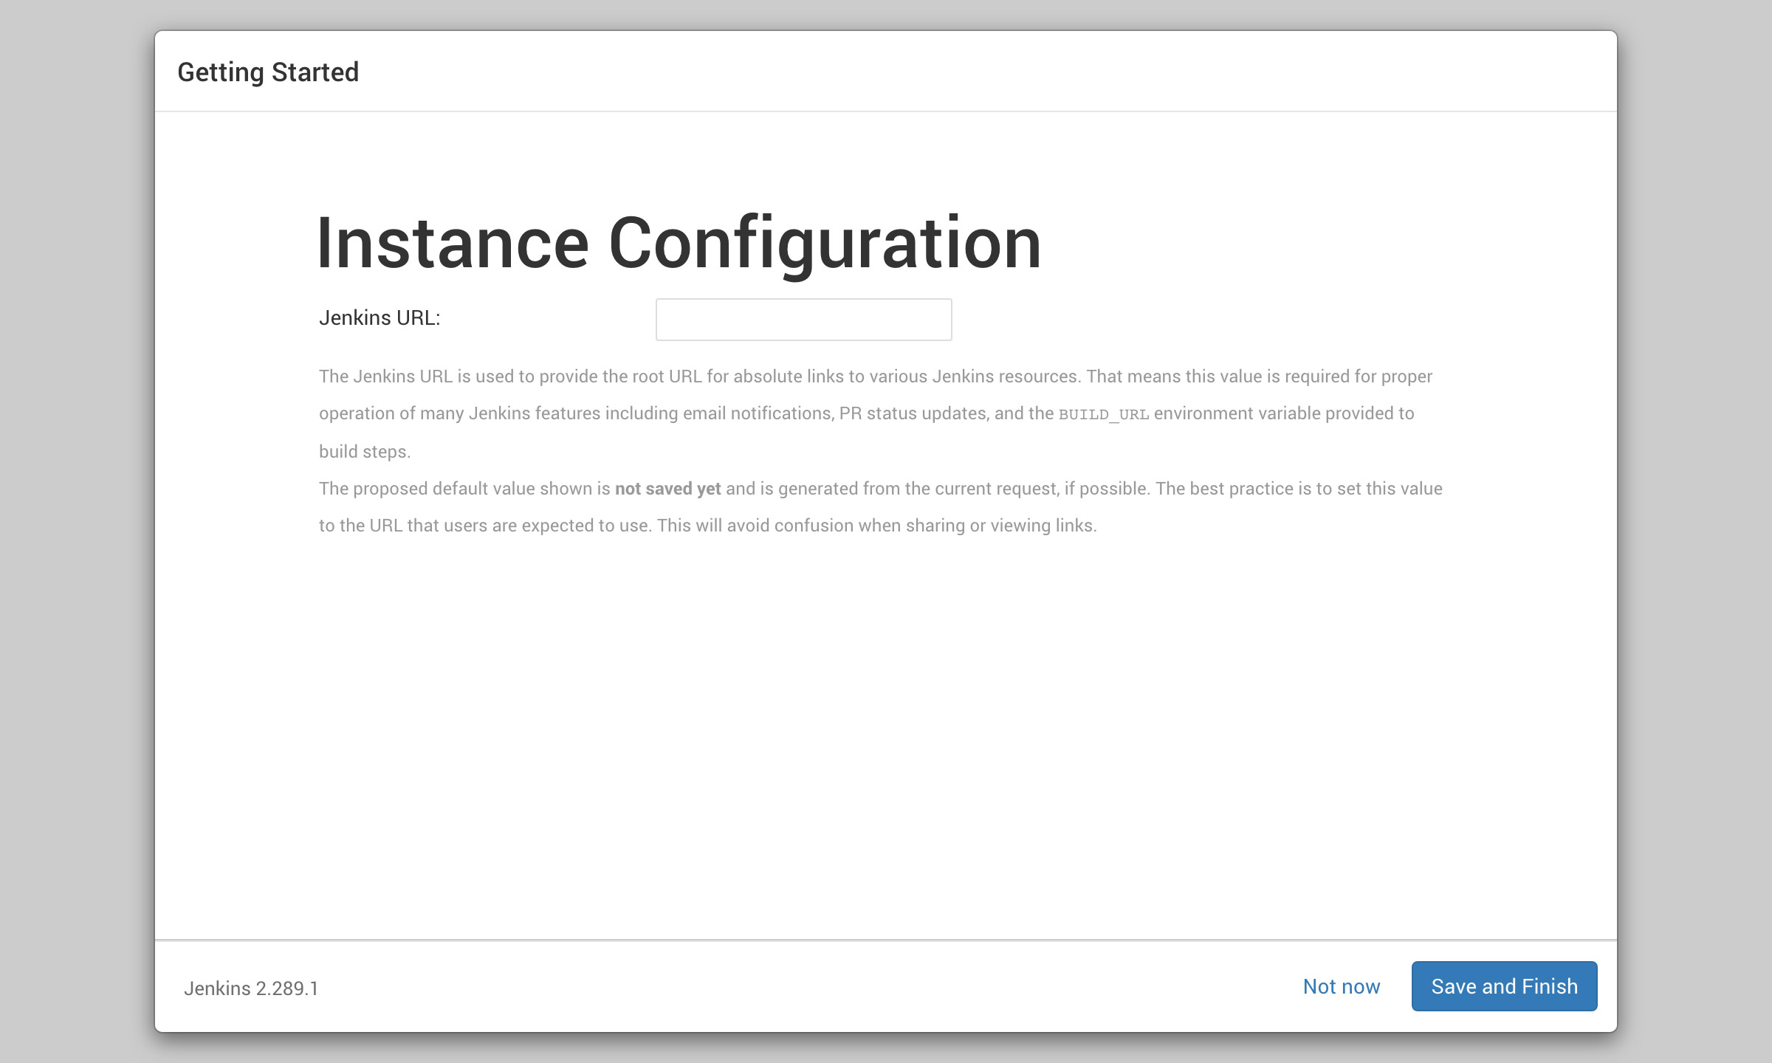
Task: Click the "environment variable provided to" text
Action: 1284,413
